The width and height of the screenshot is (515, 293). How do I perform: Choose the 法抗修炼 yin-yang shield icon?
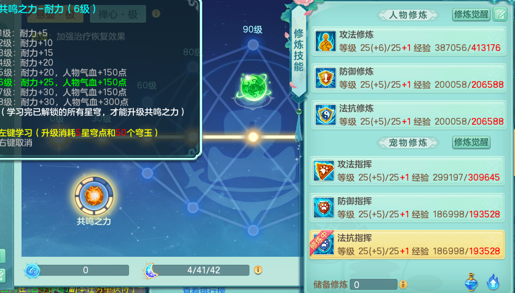(325, 115)
